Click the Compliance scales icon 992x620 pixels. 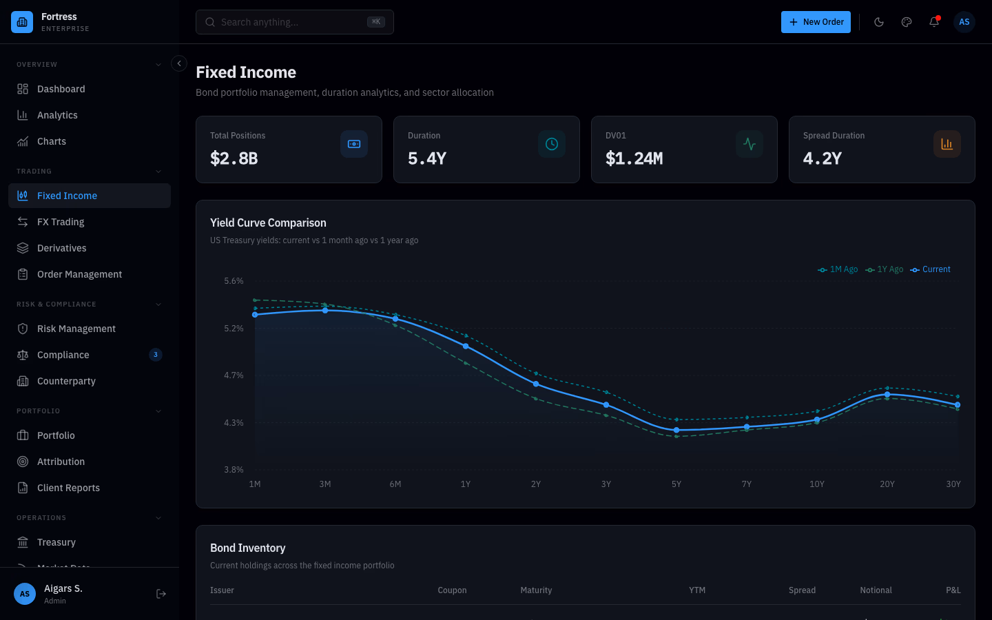23,355
